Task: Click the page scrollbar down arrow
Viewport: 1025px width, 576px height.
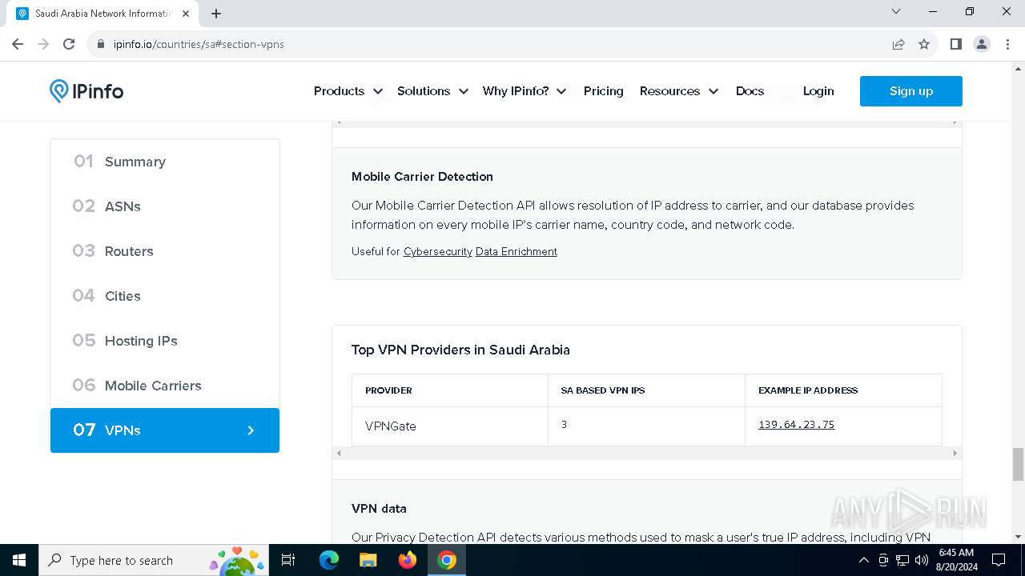Action: pos(1018,537)
